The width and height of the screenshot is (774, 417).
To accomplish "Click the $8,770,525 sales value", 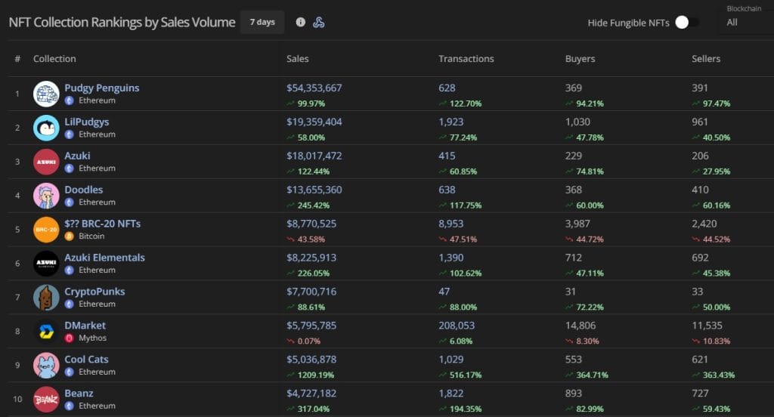I will pos(311,224).
